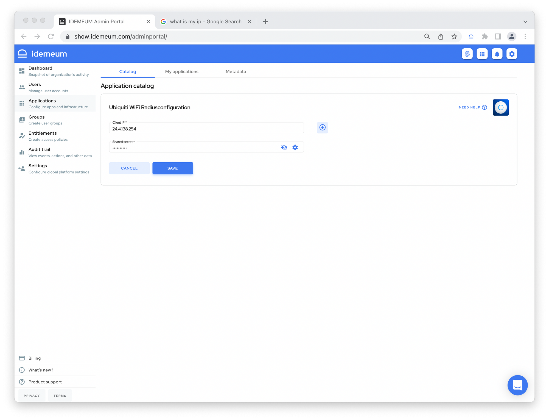Open Product support in the sidebar
The image size is (549, 420).
coord(55,382)
